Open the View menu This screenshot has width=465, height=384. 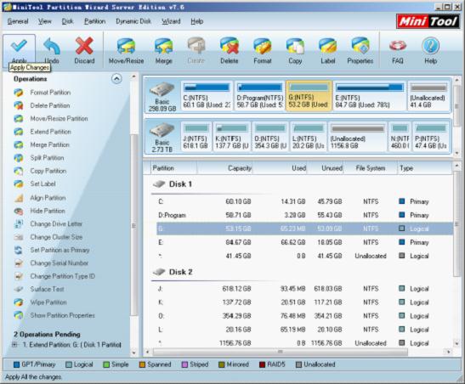click(x=44, y=21)
